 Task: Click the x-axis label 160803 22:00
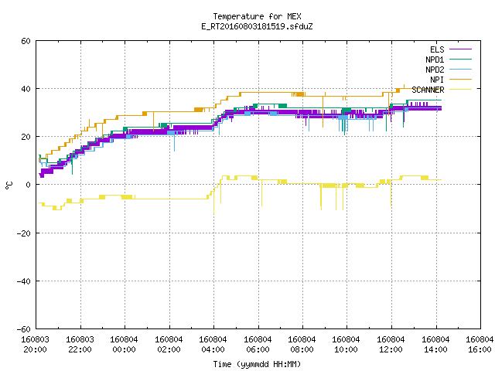[x=80, y=345]
